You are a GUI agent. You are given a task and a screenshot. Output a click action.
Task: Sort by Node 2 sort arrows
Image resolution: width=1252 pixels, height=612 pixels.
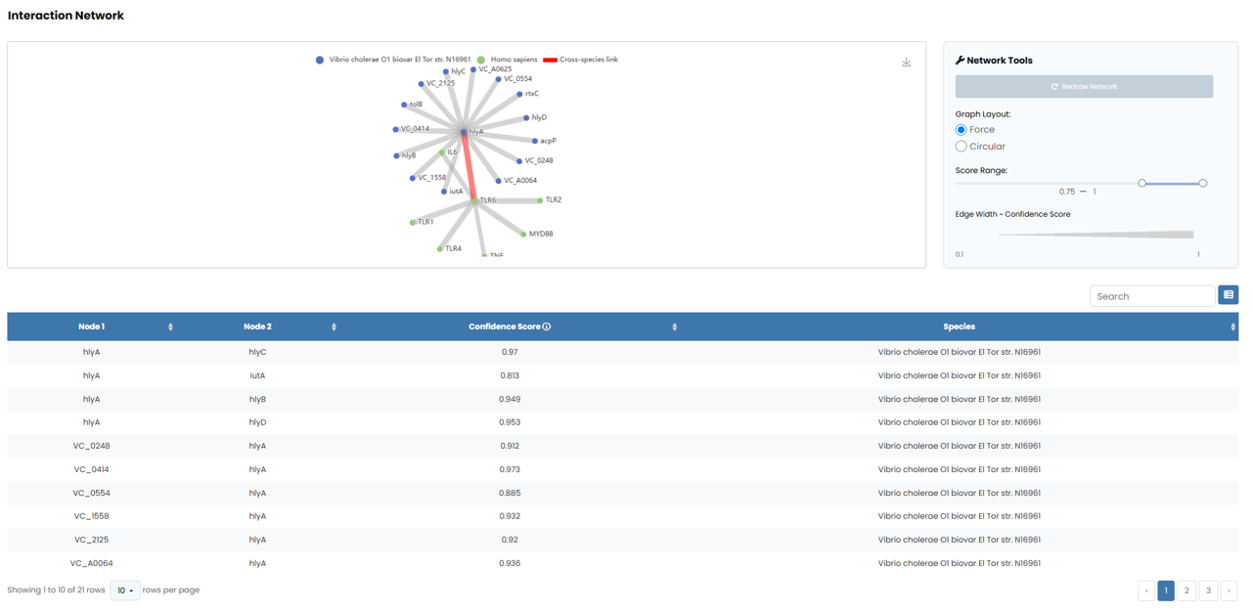[x=334, y=327]
